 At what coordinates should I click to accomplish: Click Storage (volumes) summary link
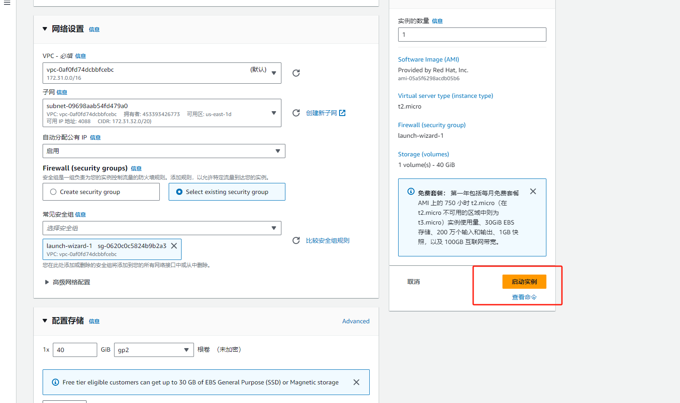coord(423,154)
